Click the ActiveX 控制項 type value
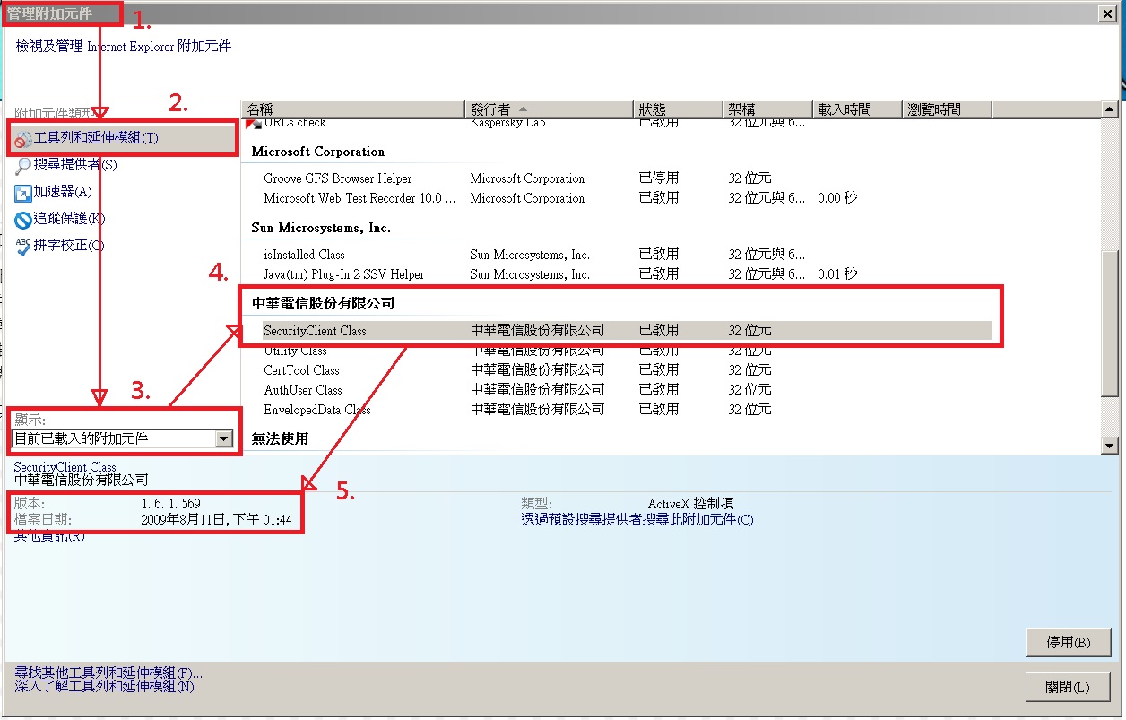1126x720 pixels. 690,504
